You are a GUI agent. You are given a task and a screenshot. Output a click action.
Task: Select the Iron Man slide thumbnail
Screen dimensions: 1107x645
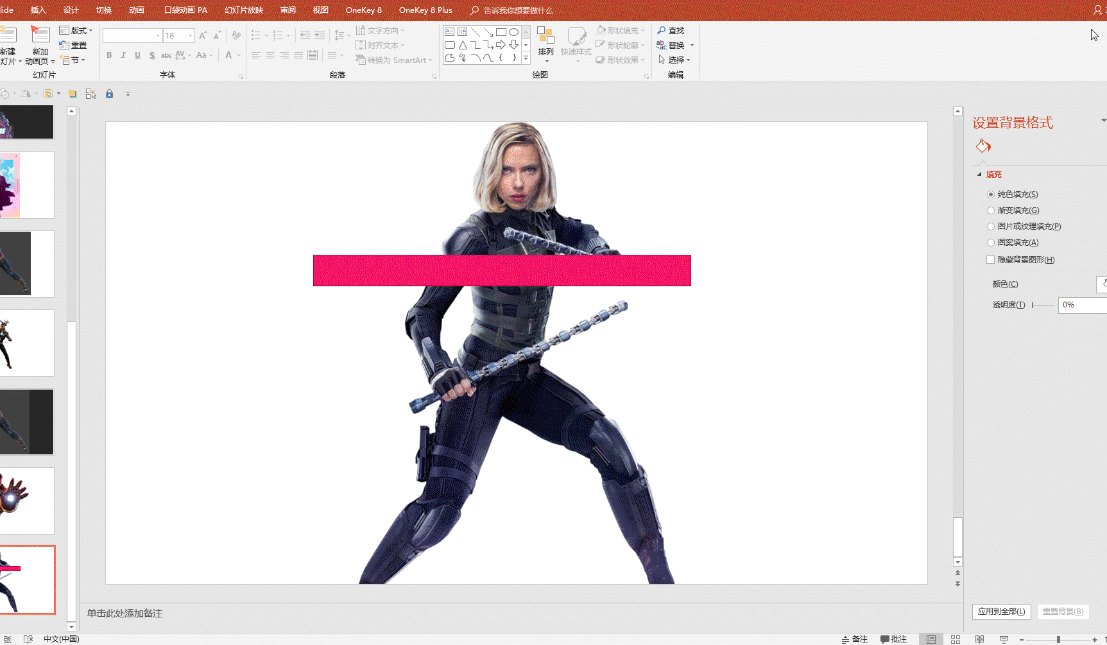point(27,501)
